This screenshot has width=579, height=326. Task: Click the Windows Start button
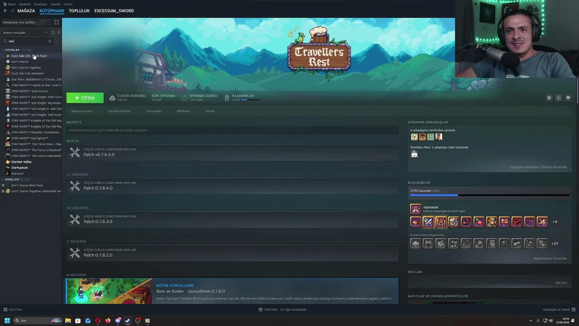(x=7, y=321)
